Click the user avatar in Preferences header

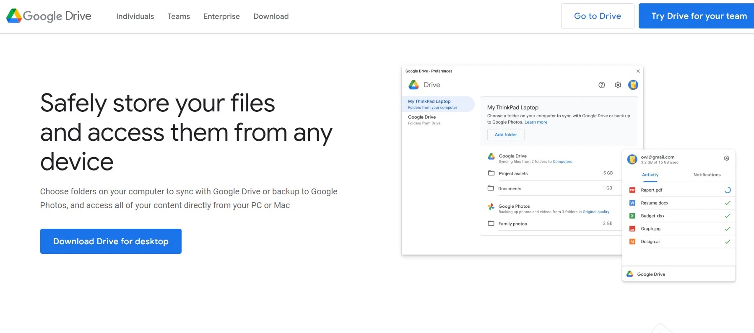point(633,85)
